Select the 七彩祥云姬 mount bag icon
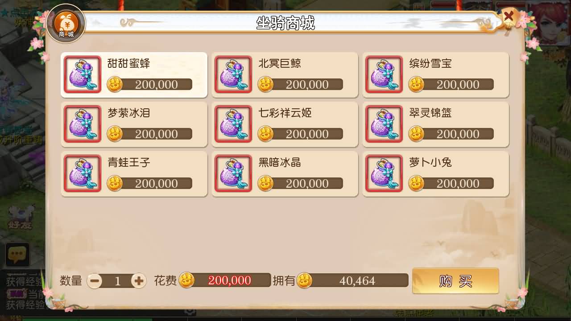Viewport: 571px width, 321px height. pos(233,124)
